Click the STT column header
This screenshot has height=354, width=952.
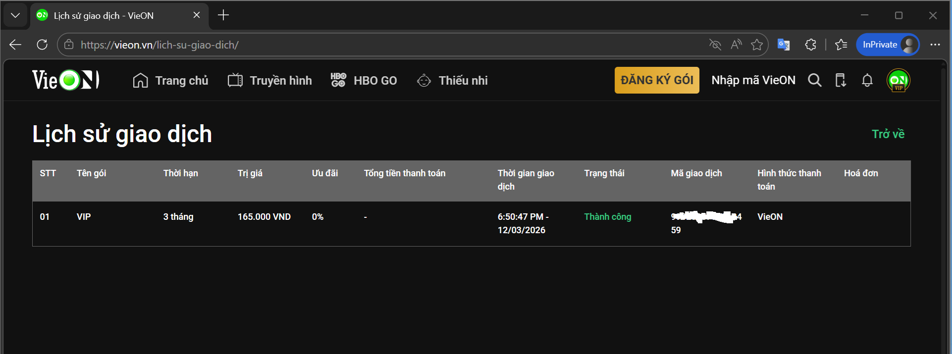48,173
